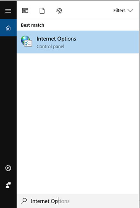Open the Internet Options search result
The width and height of the screenshot is (140, 208).
[78, 42]
